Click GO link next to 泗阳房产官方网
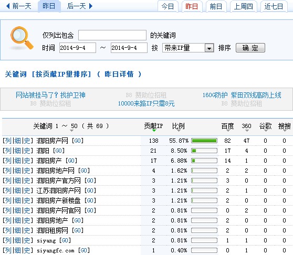Screen dimensions: 293x255 90,180
